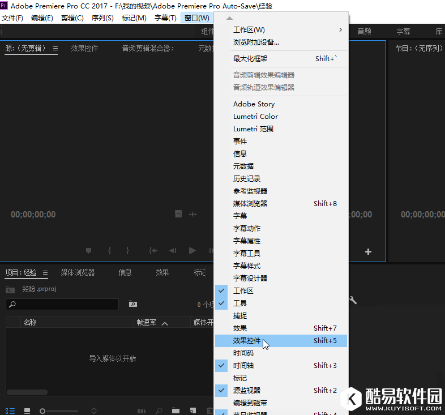445x415 pixels.
Task: Switch to the 音频剪辑混合器 tab
Action: click(x=148, y=49)
